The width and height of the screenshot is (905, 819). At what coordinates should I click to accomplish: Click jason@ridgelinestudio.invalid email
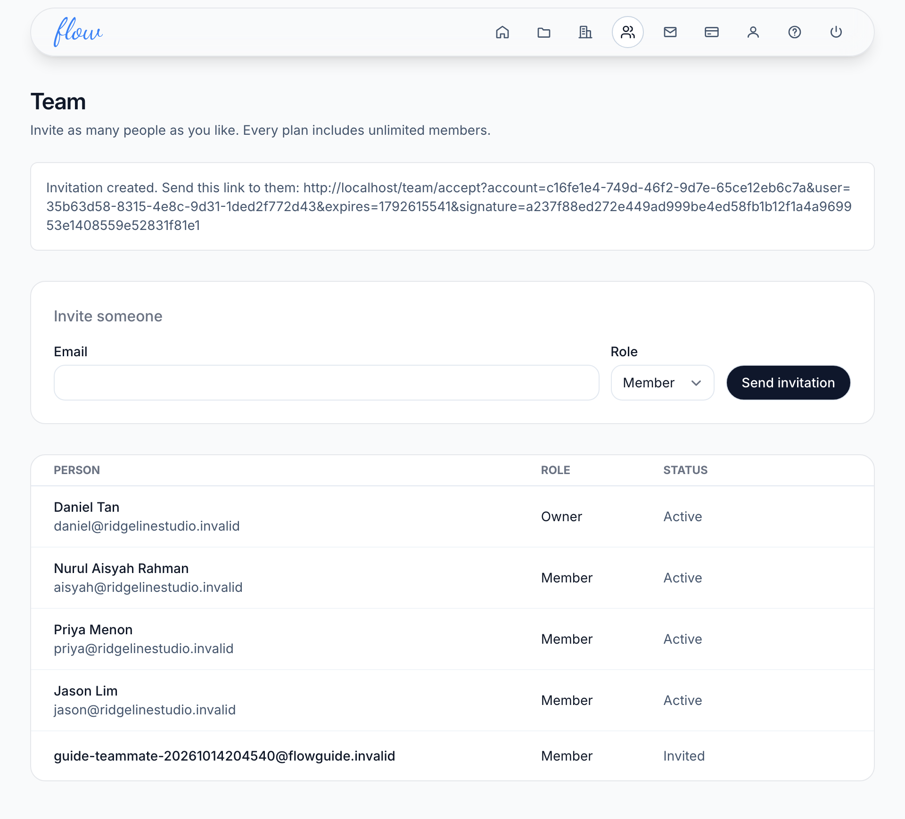[145, 710]
